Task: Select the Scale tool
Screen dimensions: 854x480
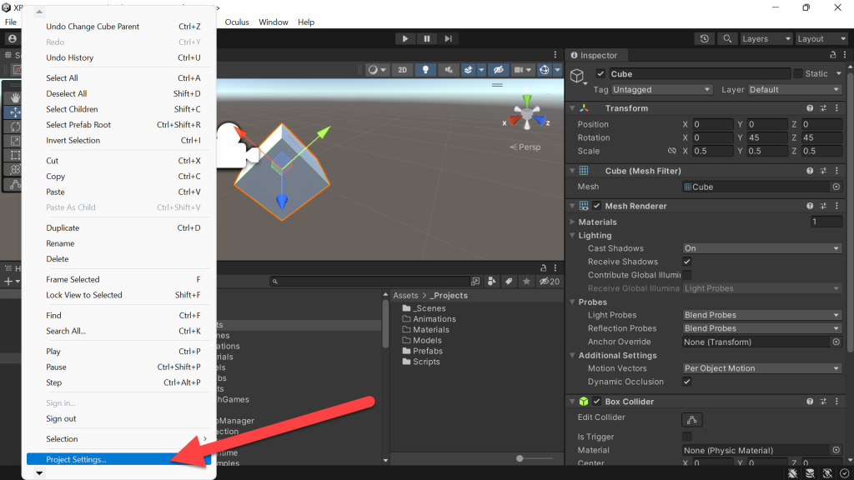Action: pyautogui.click(x=15, y=141)
